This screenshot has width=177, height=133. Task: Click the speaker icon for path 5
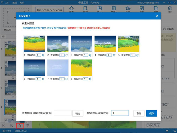tap(137, 55)
